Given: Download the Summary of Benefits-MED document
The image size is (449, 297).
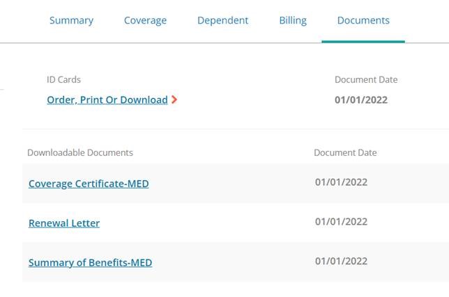Looking at the screenshot, I should (x=90, y=262).
